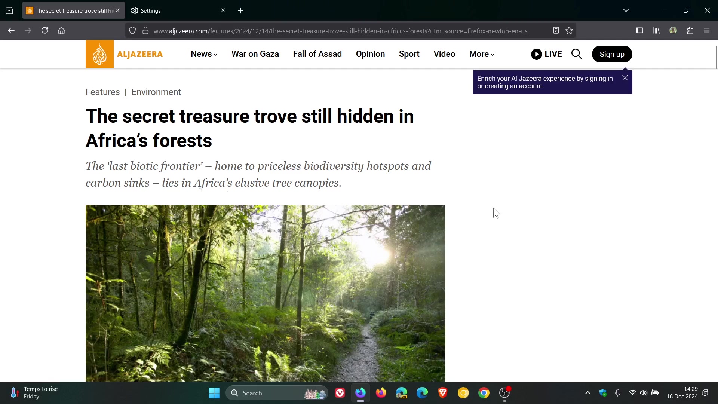Open Firefox View from the tab bar
Screen dimensions: 718x404
click(x=9, y=10)
